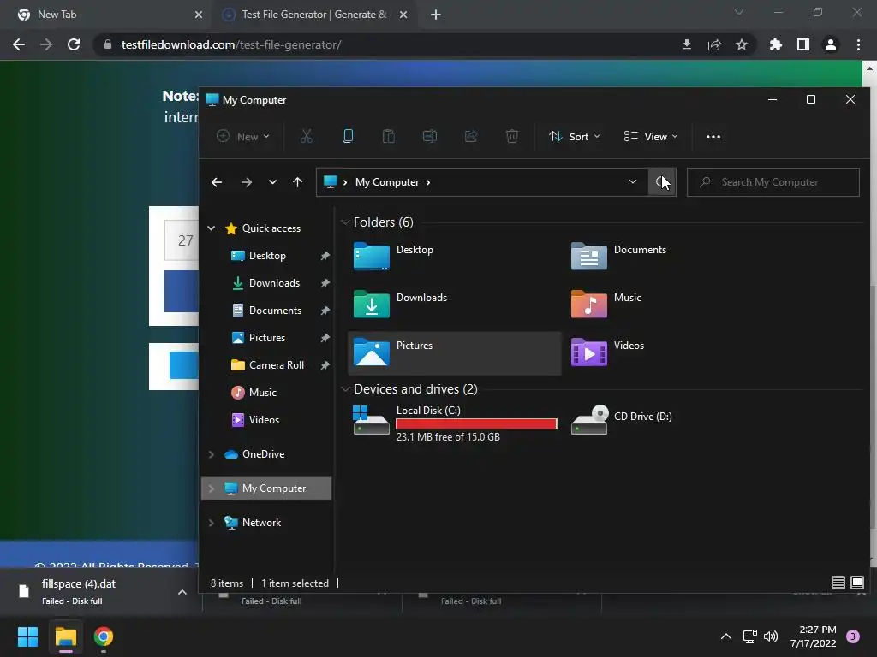Go up one folder level in Explorer
The image size is (877, 657).
coord(297,182)
